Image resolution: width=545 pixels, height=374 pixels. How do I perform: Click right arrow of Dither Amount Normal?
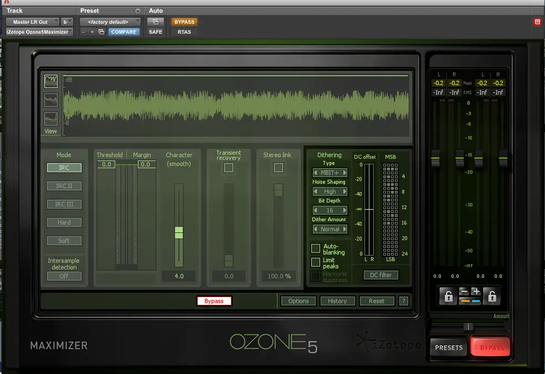click(345, 229)
